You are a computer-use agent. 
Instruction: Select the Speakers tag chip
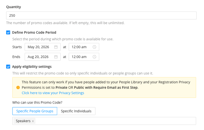point(23,121)
